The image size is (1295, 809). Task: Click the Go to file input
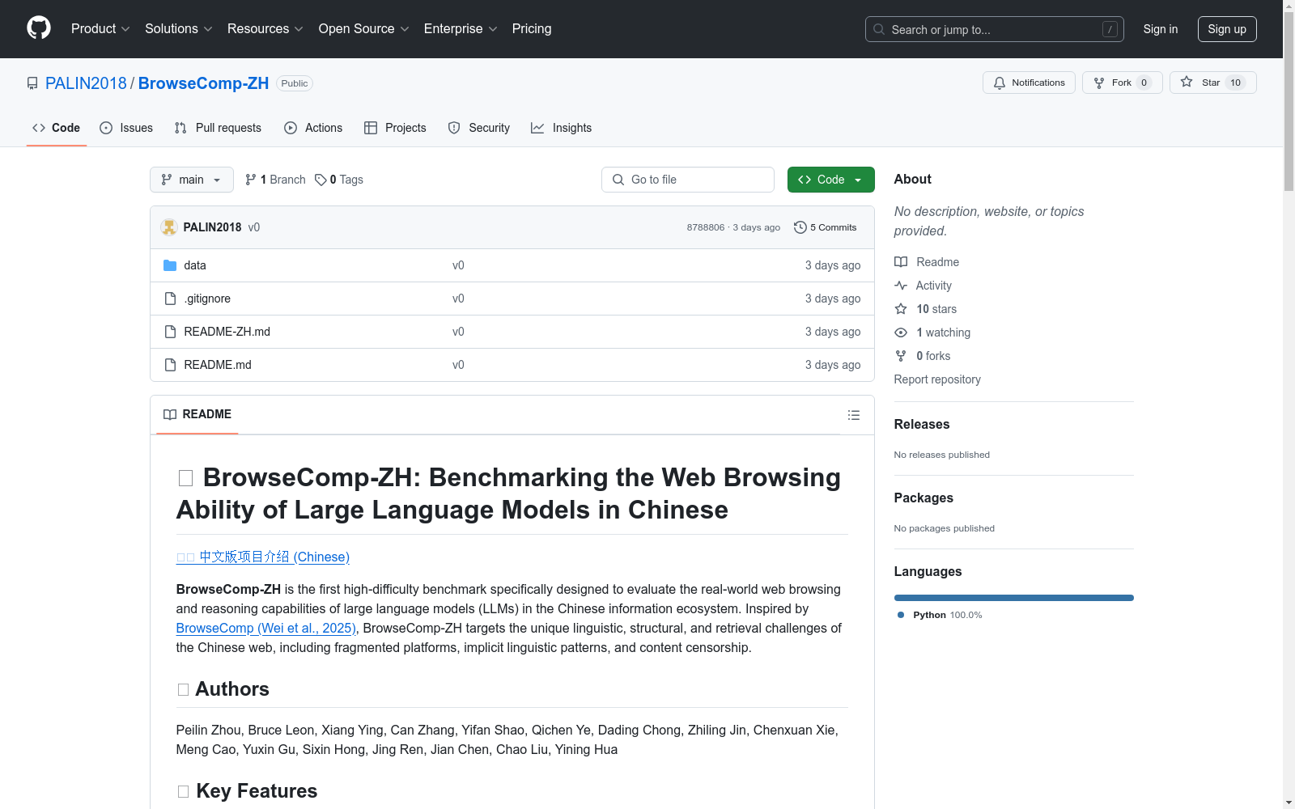click(688, 180)
